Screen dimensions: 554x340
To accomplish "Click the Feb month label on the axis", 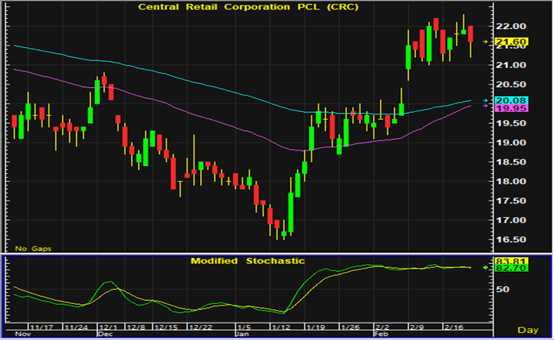I will (380, 333).
